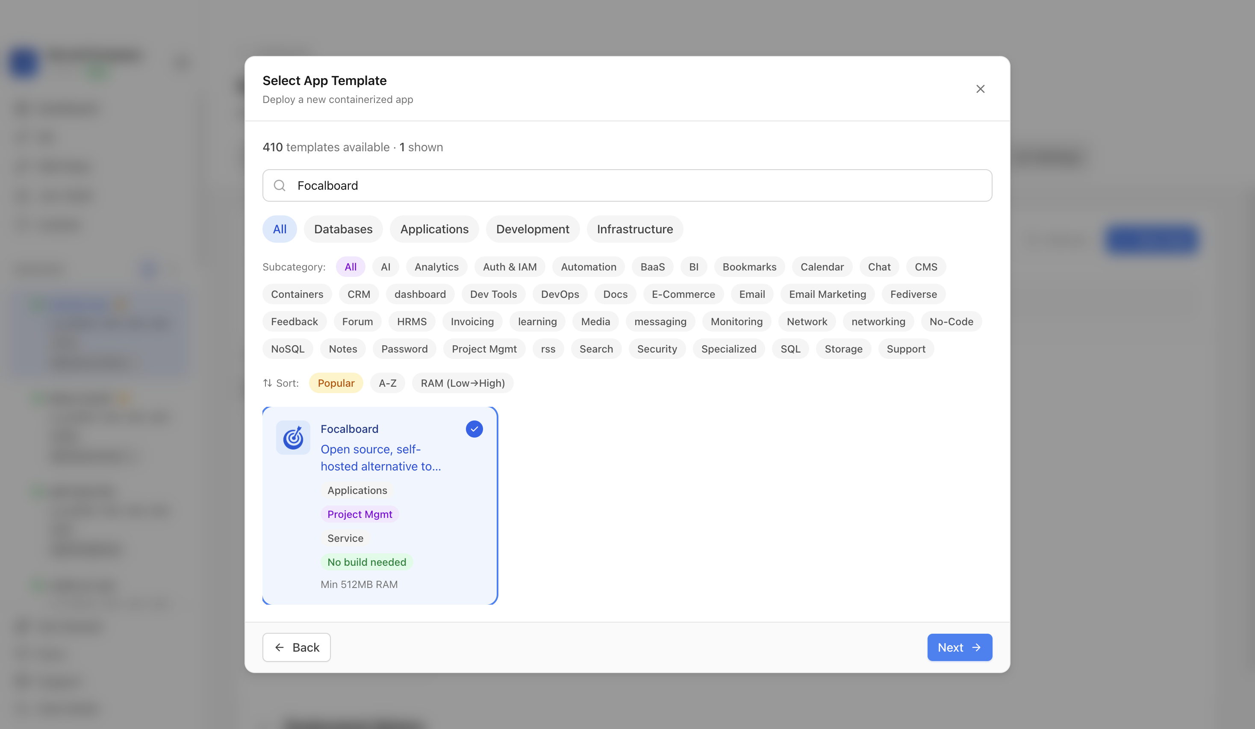
Task: Close the Select App Template dialog
Action: pyautogui.click(x=980, y=88)
